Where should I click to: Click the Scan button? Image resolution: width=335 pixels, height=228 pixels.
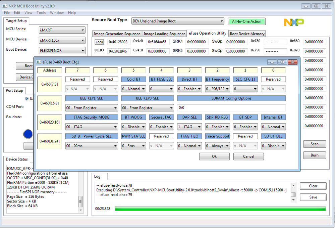pos(315,144)
